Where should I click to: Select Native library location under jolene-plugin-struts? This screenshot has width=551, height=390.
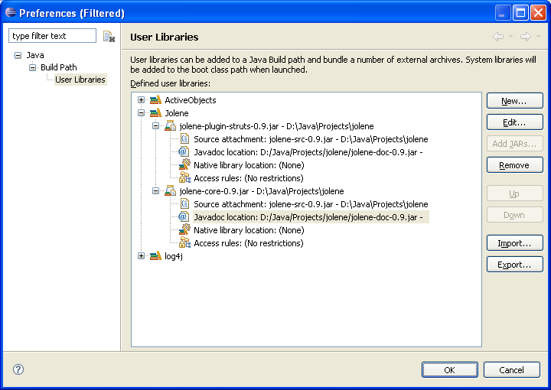coord(248,165)
